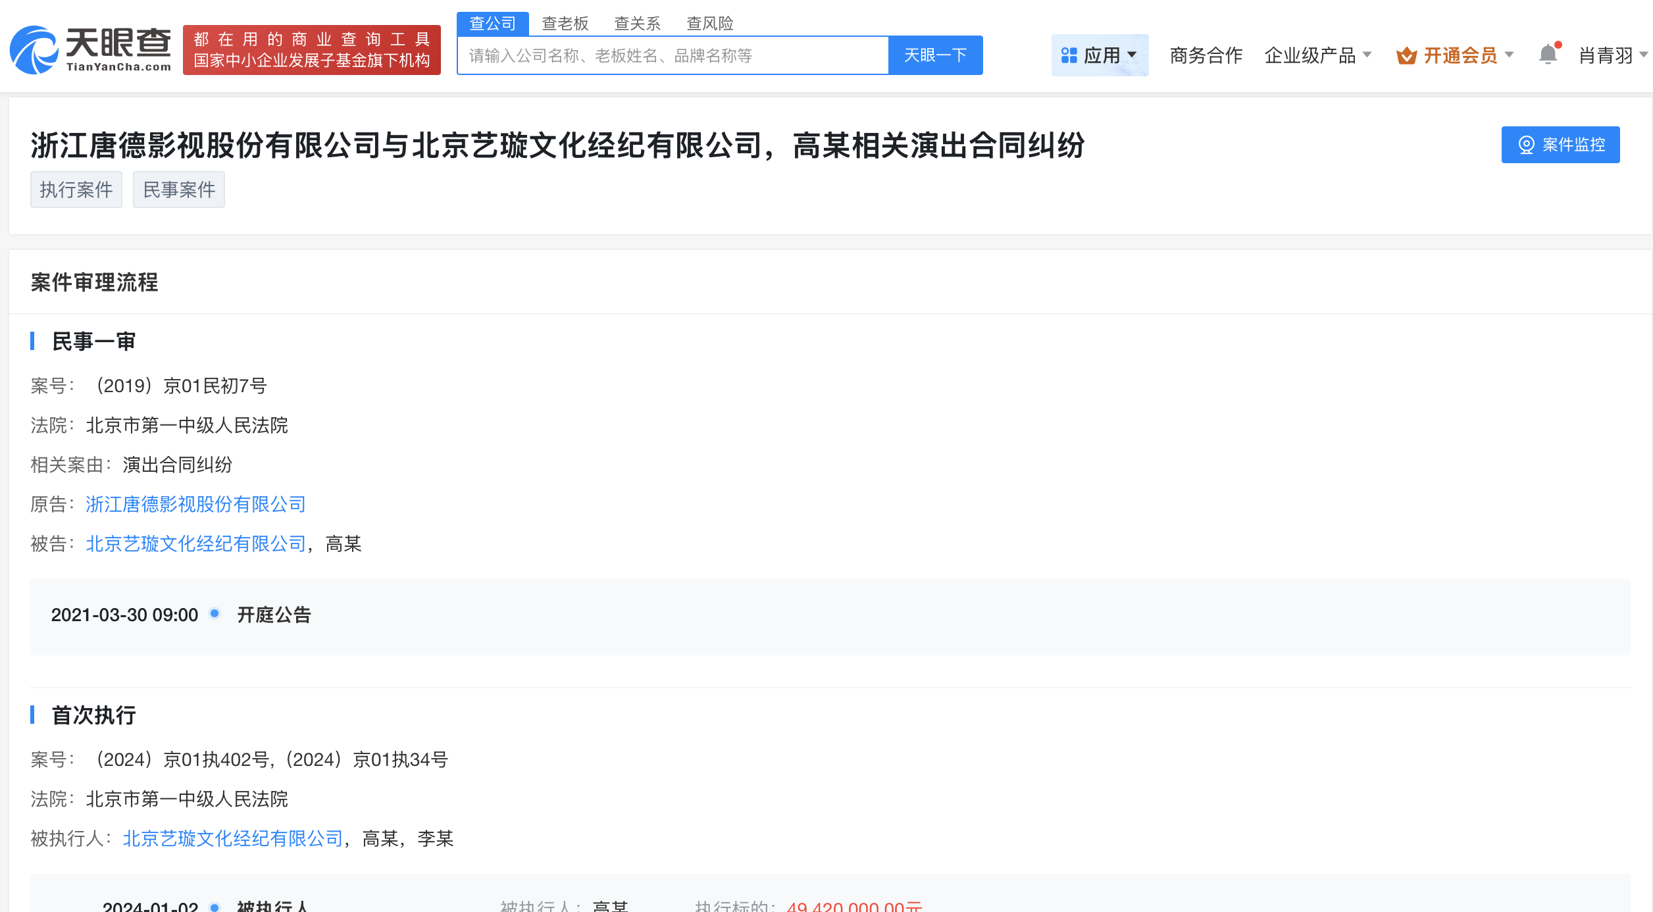Click the 开庭公告 timeline entry

coord(274,615)
